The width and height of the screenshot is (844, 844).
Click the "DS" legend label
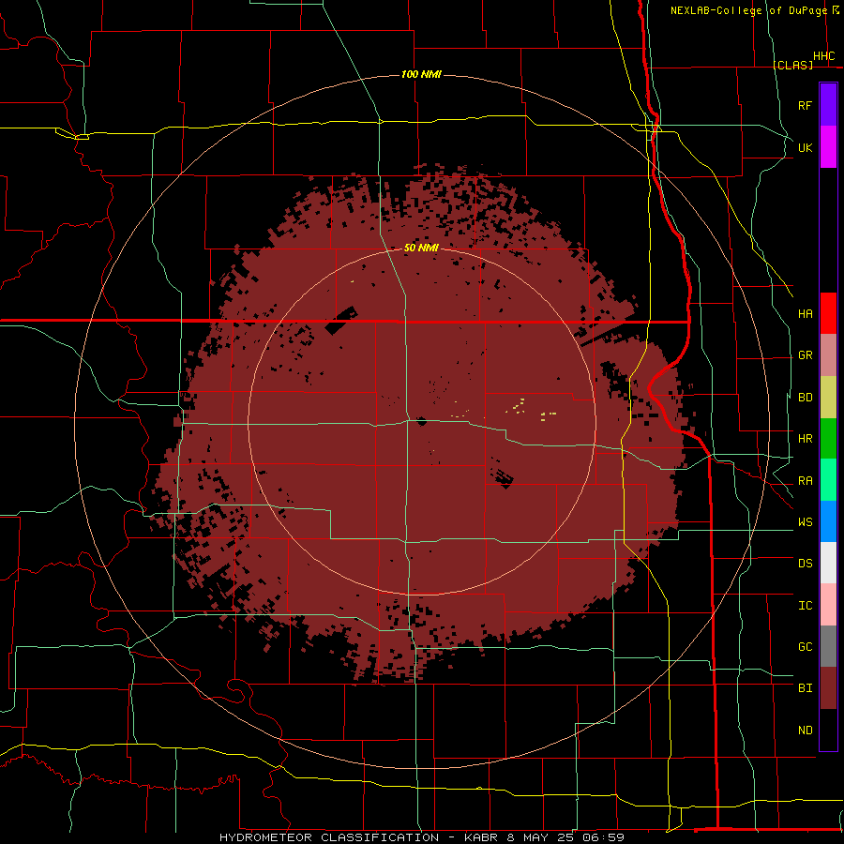tap(805, 564)
